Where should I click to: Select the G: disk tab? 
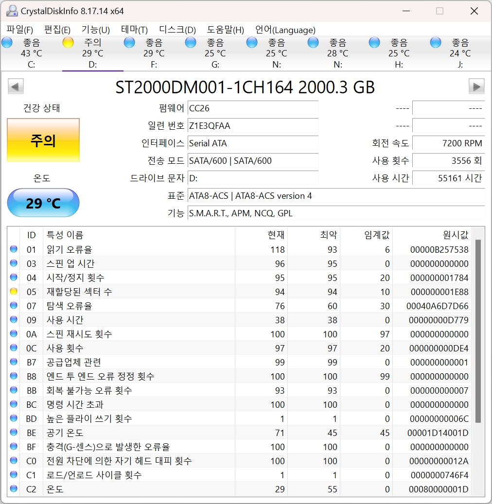pyautogui.click(x=215, y=53)
